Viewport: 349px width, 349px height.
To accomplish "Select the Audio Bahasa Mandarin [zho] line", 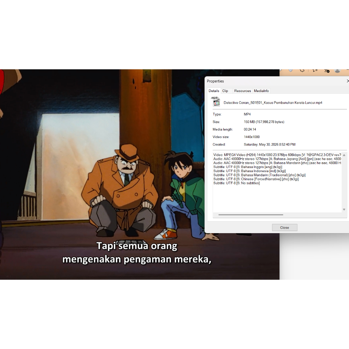I will point(277,163).
